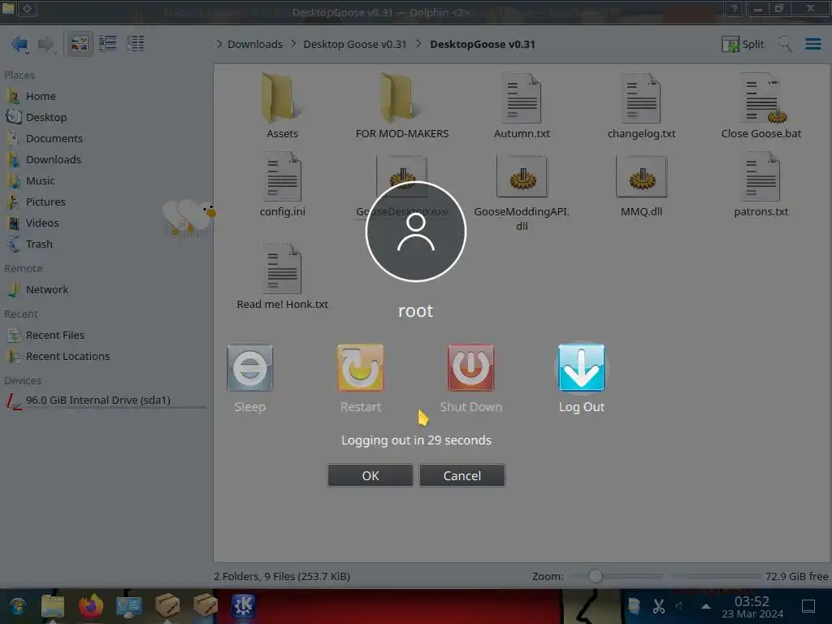832x624 pixels.
Task: Click DesktopGoose v0.31 breadcrumb
Action: pos(483,44)
